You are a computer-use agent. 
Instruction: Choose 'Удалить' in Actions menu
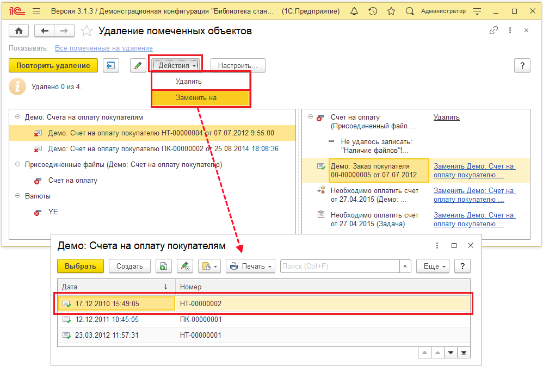coord(201,82)
